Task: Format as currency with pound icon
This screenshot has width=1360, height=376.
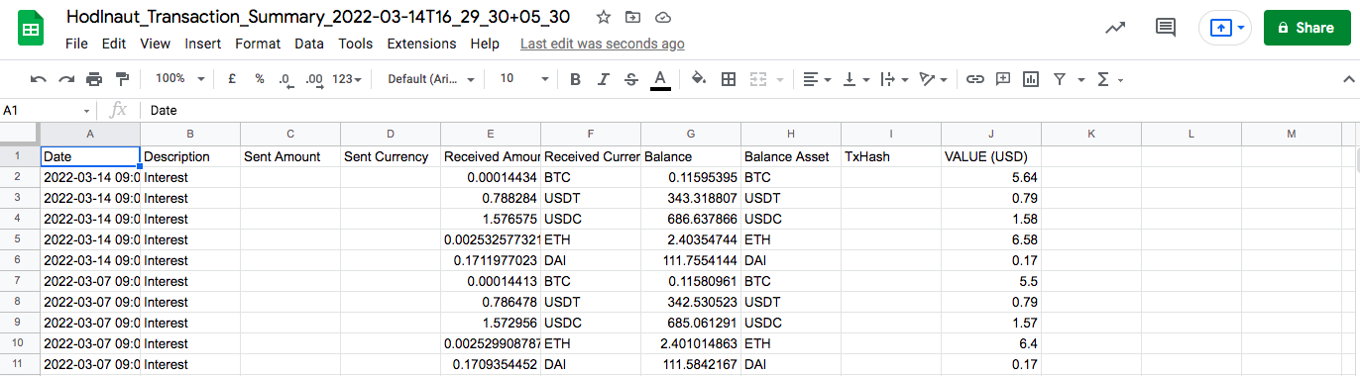Action: 231,79
